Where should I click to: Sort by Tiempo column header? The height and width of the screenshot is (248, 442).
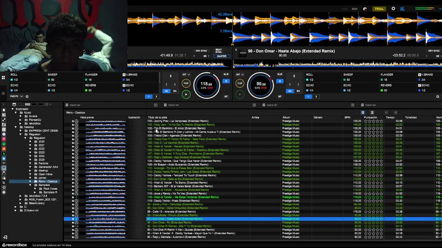coord(390,117)
